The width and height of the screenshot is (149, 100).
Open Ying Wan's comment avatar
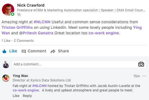click(x=6, y=78)
